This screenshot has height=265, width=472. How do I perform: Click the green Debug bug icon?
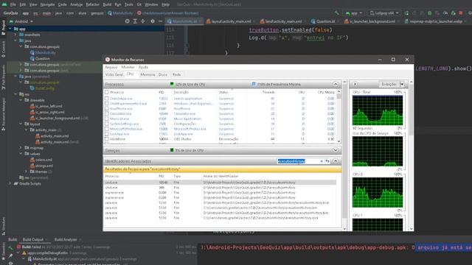point(429,13)
